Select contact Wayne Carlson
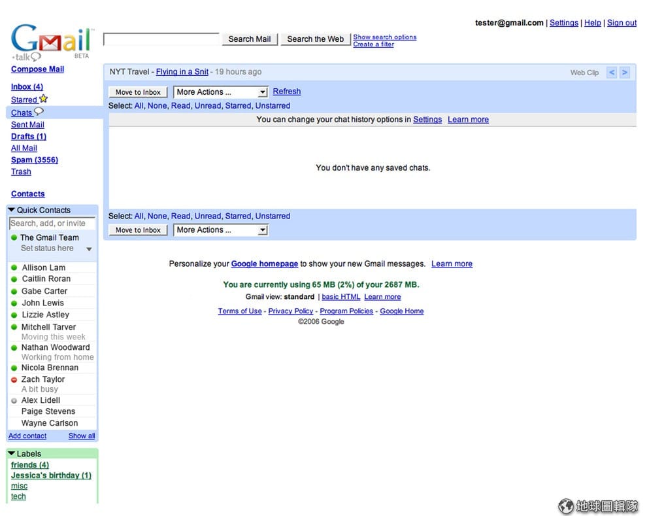Viewport: 647px width, 516px height. [50, 423]
